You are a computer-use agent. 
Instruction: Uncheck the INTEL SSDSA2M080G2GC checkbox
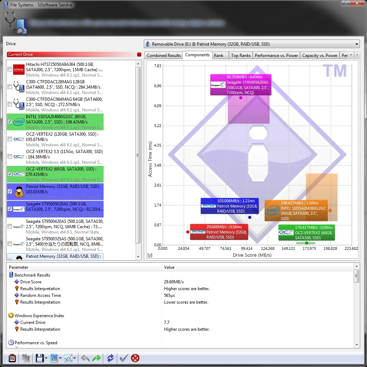click(x=10, y=122)
